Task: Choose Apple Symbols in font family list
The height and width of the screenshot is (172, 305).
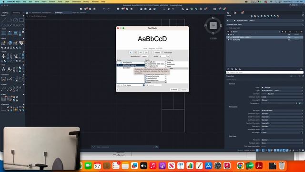Action: point(153,76)
